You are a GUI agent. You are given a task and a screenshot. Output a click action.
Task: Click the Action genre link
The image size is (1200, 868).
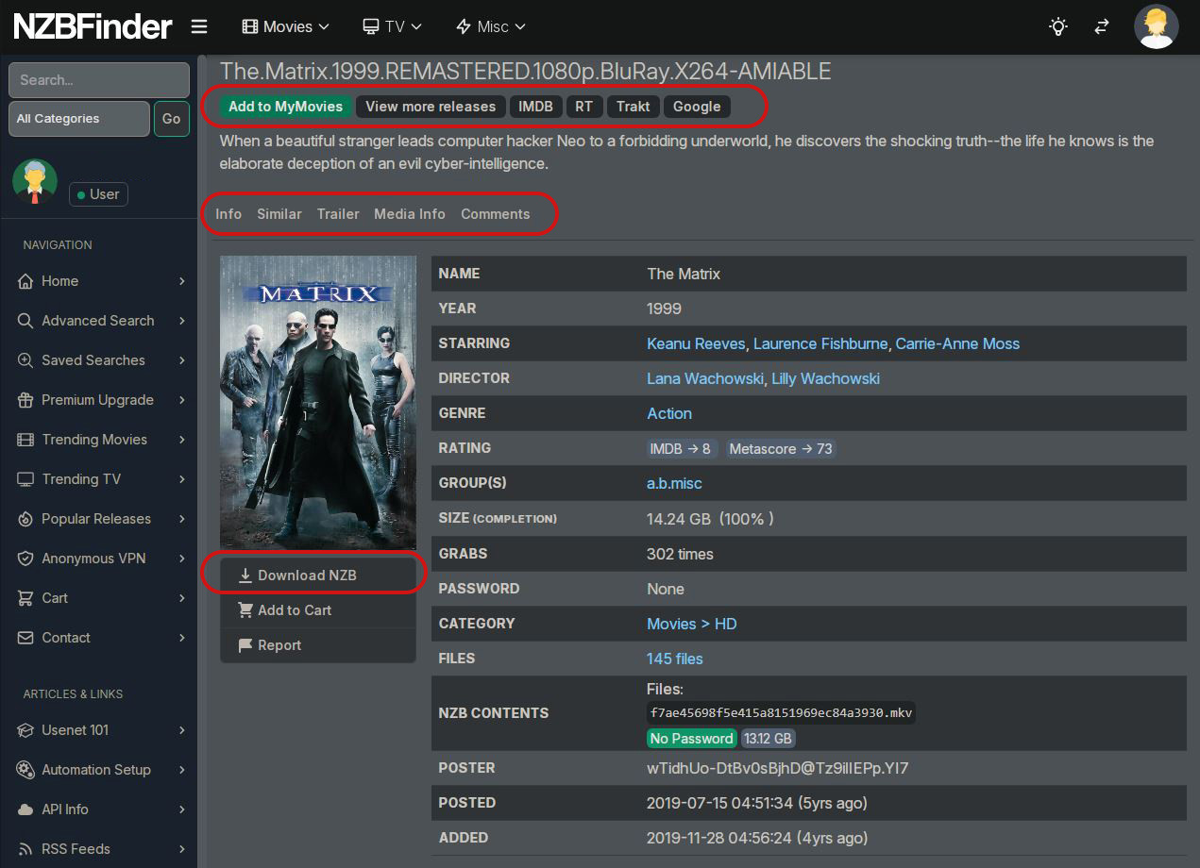[x=669, y=413]
